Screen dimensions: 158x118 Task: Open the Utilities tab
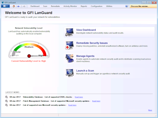[x=109, y=6]
